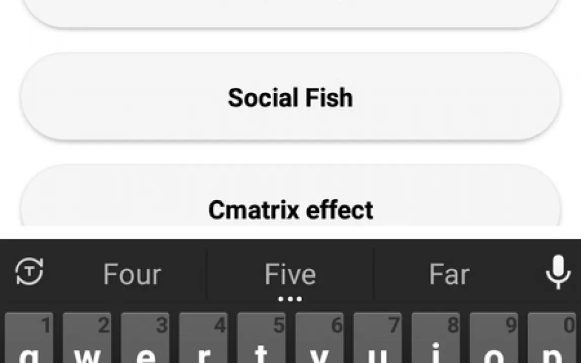
Task: Tap the empty area between list buttons
Action: (x=290, y=152)
